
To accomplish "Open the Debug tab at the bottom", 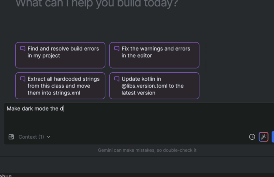I will pos(6,175).
